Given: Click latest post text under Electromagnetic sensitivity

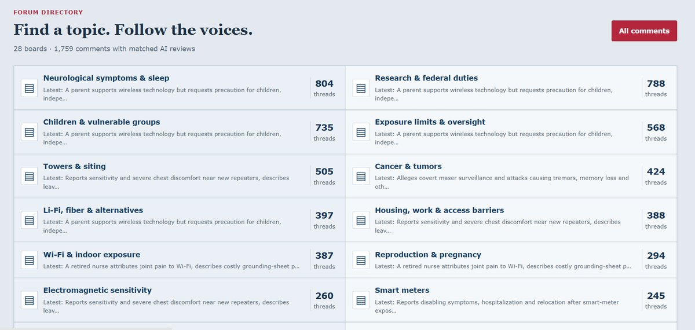Looking at the screenshot, I should (166, 306).
